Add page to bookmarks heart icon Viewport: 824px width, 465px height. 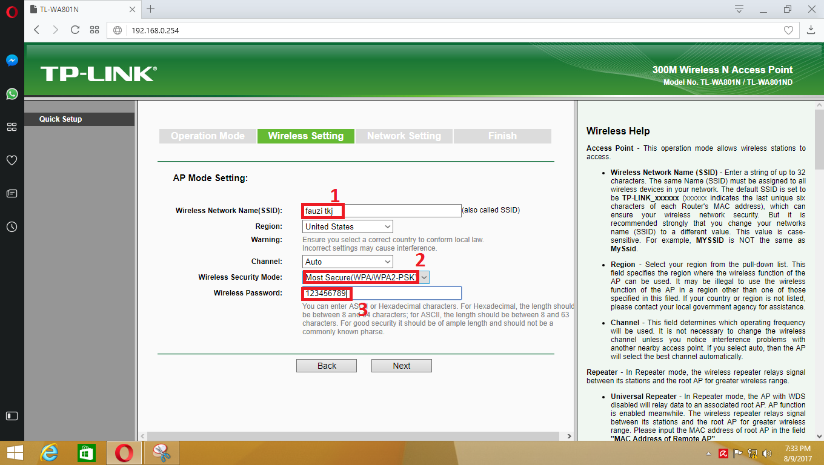(x=788, y=30)
